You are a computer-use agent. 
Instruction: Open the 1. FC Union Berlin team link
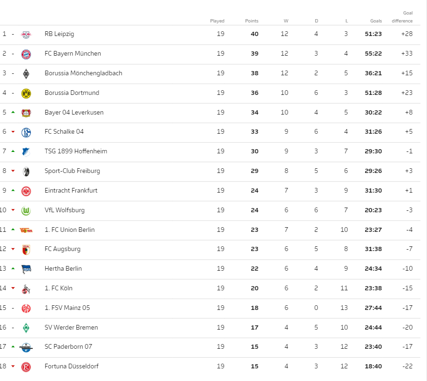(70, 230)
